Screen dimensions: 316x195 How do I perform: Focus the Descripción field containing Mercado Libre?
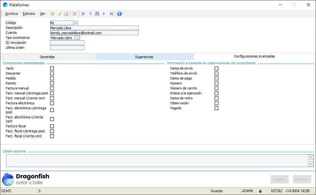click(94, 28)
